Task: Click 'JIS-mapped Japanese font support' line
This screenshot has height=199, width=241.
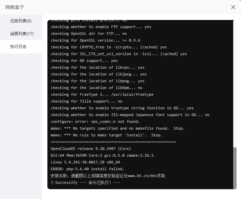Action: tap(130, 115)
